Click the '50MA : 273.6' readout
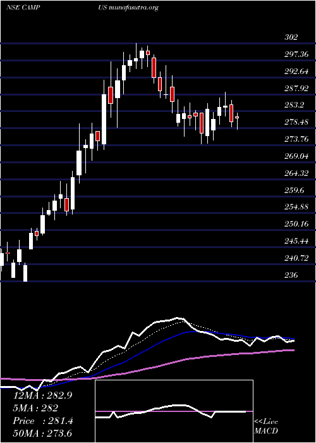Screen dimensions: 316x443 coord(42,433)
